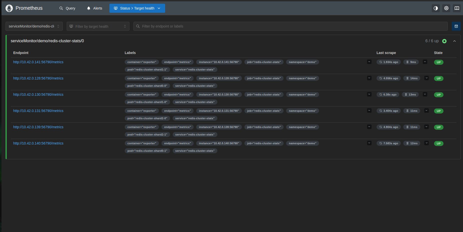Open endpoint http://10.42.0.139:56790/metrics
463x232 pixels.
coord(38,127)
